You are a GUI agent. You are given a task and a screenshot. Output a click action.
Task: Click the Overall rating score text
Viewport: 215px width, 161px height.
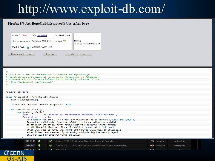(x=94, y=44)
